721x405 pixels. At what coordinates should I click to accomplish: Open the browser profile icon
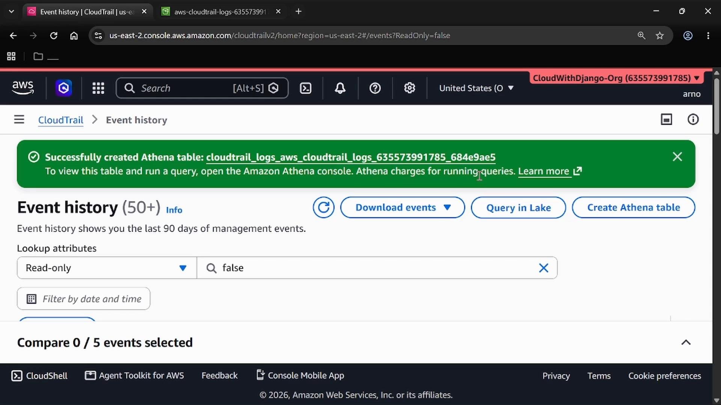coord(688,36)
